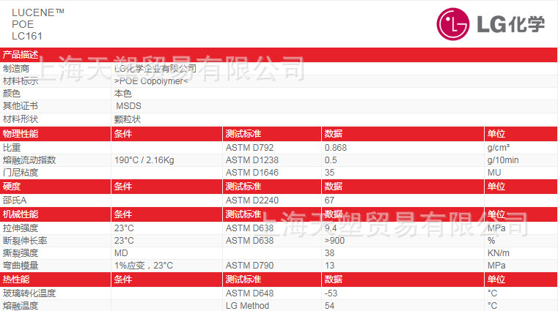The height and width of the screenshot is (311, 558).
Task: Select the MU unit cell
Action: pyautogui.click(x=494, y=173)
